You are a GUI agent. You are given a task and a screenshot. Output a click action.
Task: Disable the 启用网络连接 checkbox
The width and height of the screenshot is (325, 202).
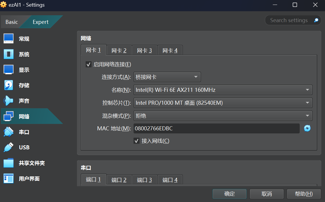click(89, 64)
